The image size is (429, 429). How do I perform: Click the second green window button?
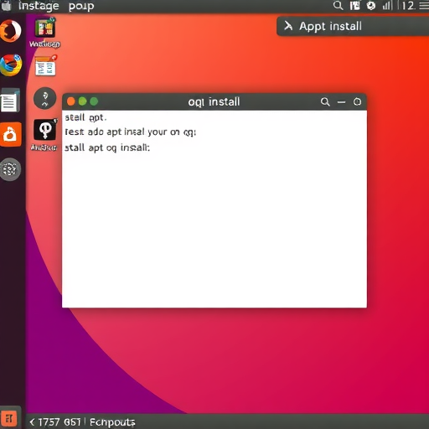coord(94,101)
